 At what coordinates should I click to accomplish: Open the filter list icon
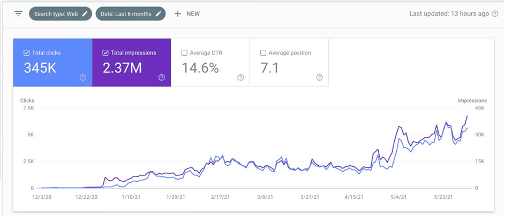pos(19,13)
